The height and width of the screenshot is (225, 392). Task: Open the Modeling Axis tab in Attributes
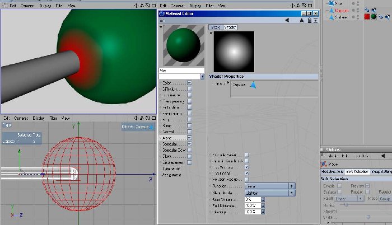tap(332, 171)
